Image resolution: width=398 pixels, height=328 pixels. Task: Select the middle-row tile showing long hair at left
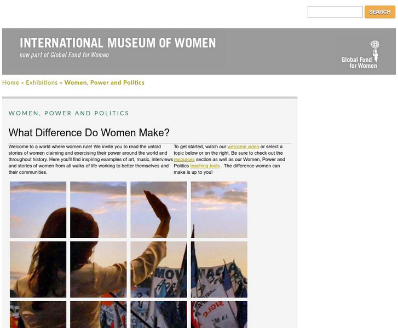(x=38, y=270)
